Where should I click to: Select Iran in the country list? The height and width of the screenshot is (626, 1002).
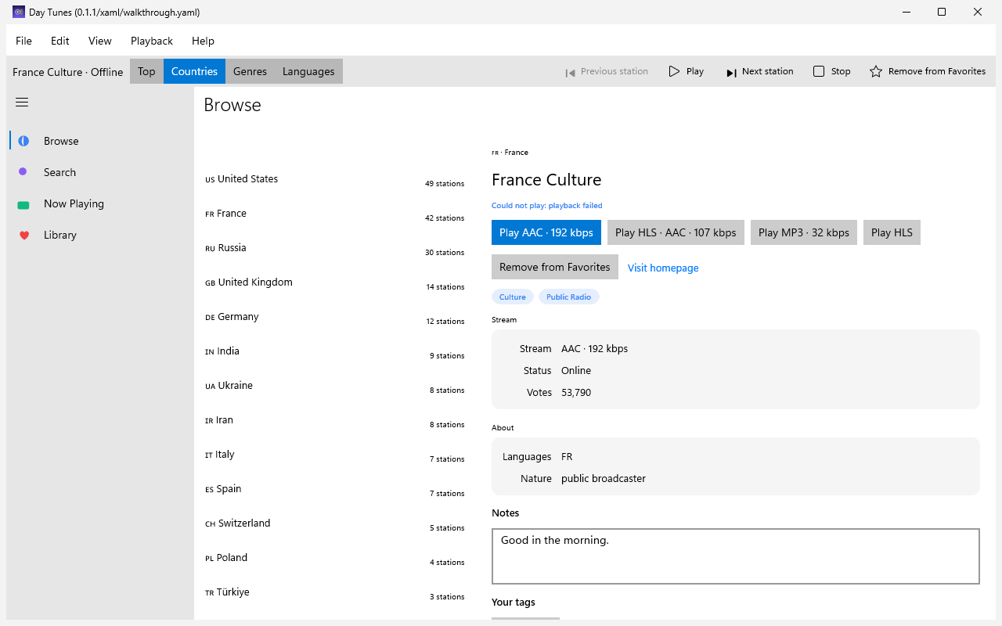pyautogui.click(x=335, y=420)
